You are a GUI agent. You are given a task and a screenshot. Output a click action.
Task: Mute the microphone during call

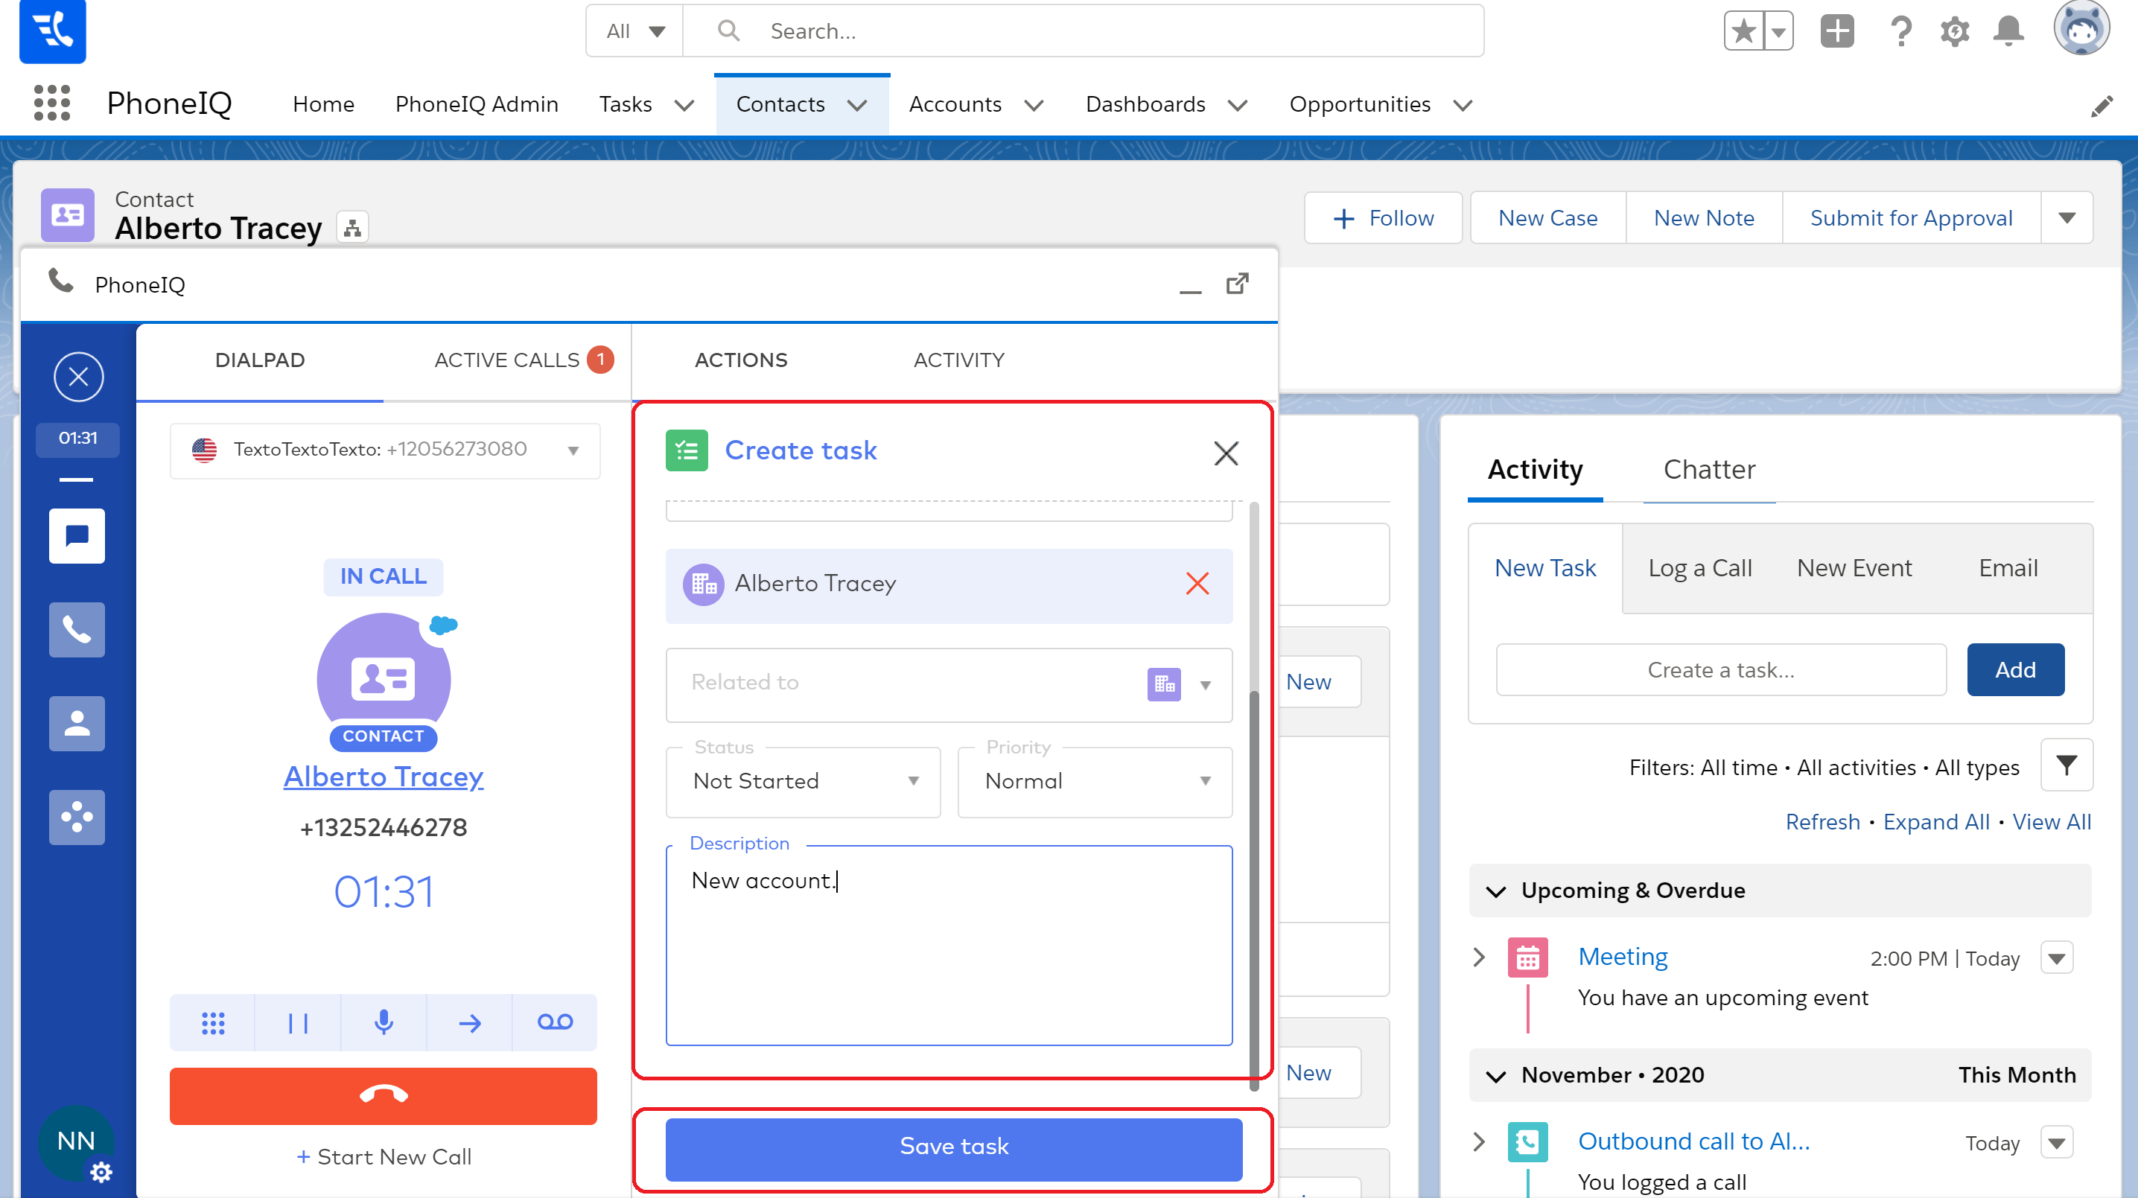tap(384, 1022)
